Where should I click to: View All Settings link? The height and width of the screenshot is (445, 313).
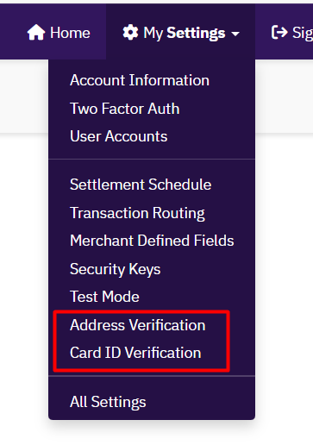click(108, 402)
